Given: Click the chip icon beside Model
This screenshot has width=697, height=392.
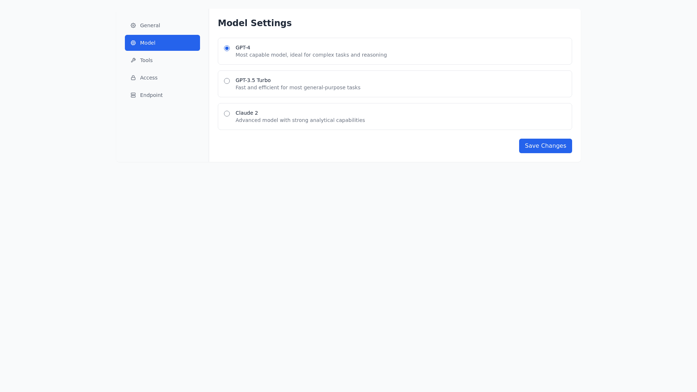Looking at the screenshot, I should coord(133,43).
